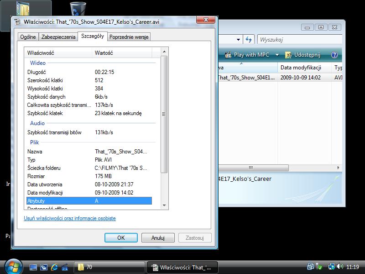Select the Data utworzenia property row
The image size is (365, 274).
pos(89,184)
